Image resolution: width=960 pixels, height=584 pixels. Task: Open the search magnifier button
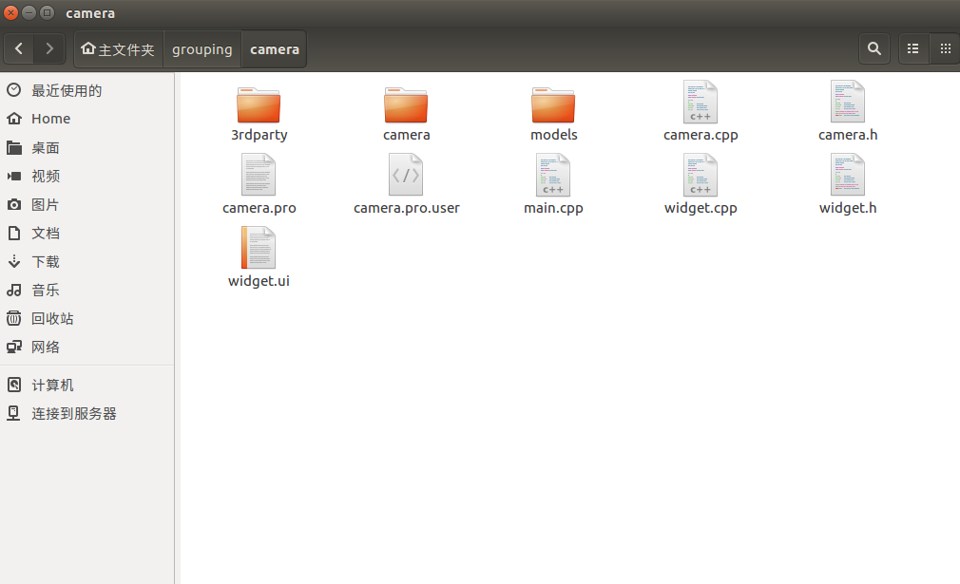pyautogui.click(x=874, y=49)
